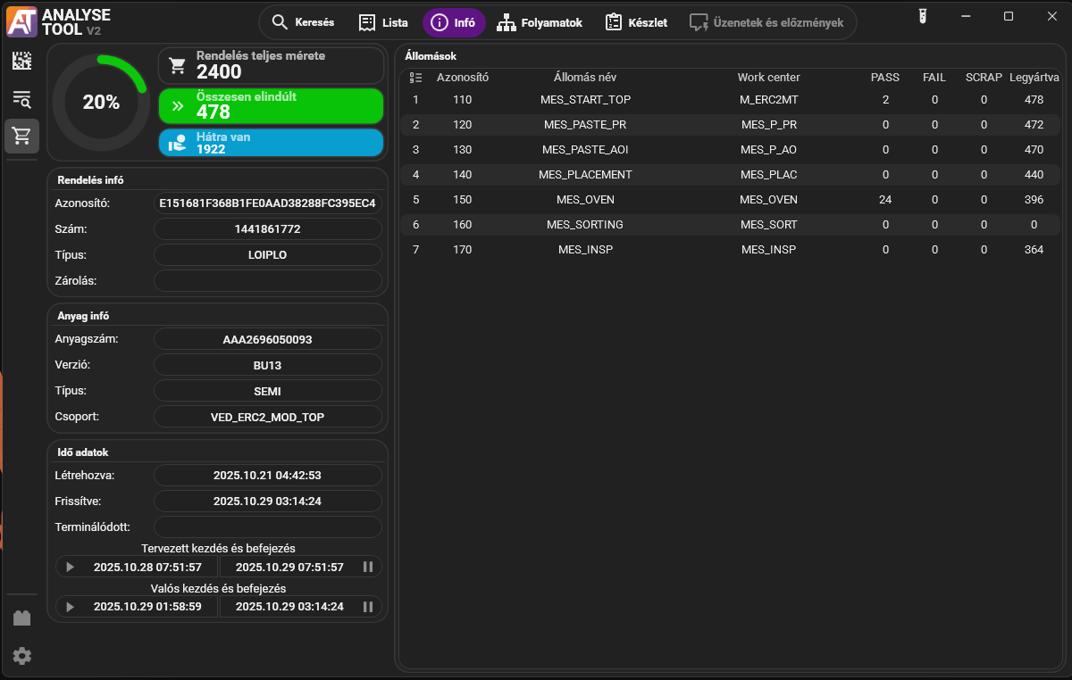Viewport: 1072px width, 680px height.
Task: Click the Hátra van blue button
Action: pos(271,143)
